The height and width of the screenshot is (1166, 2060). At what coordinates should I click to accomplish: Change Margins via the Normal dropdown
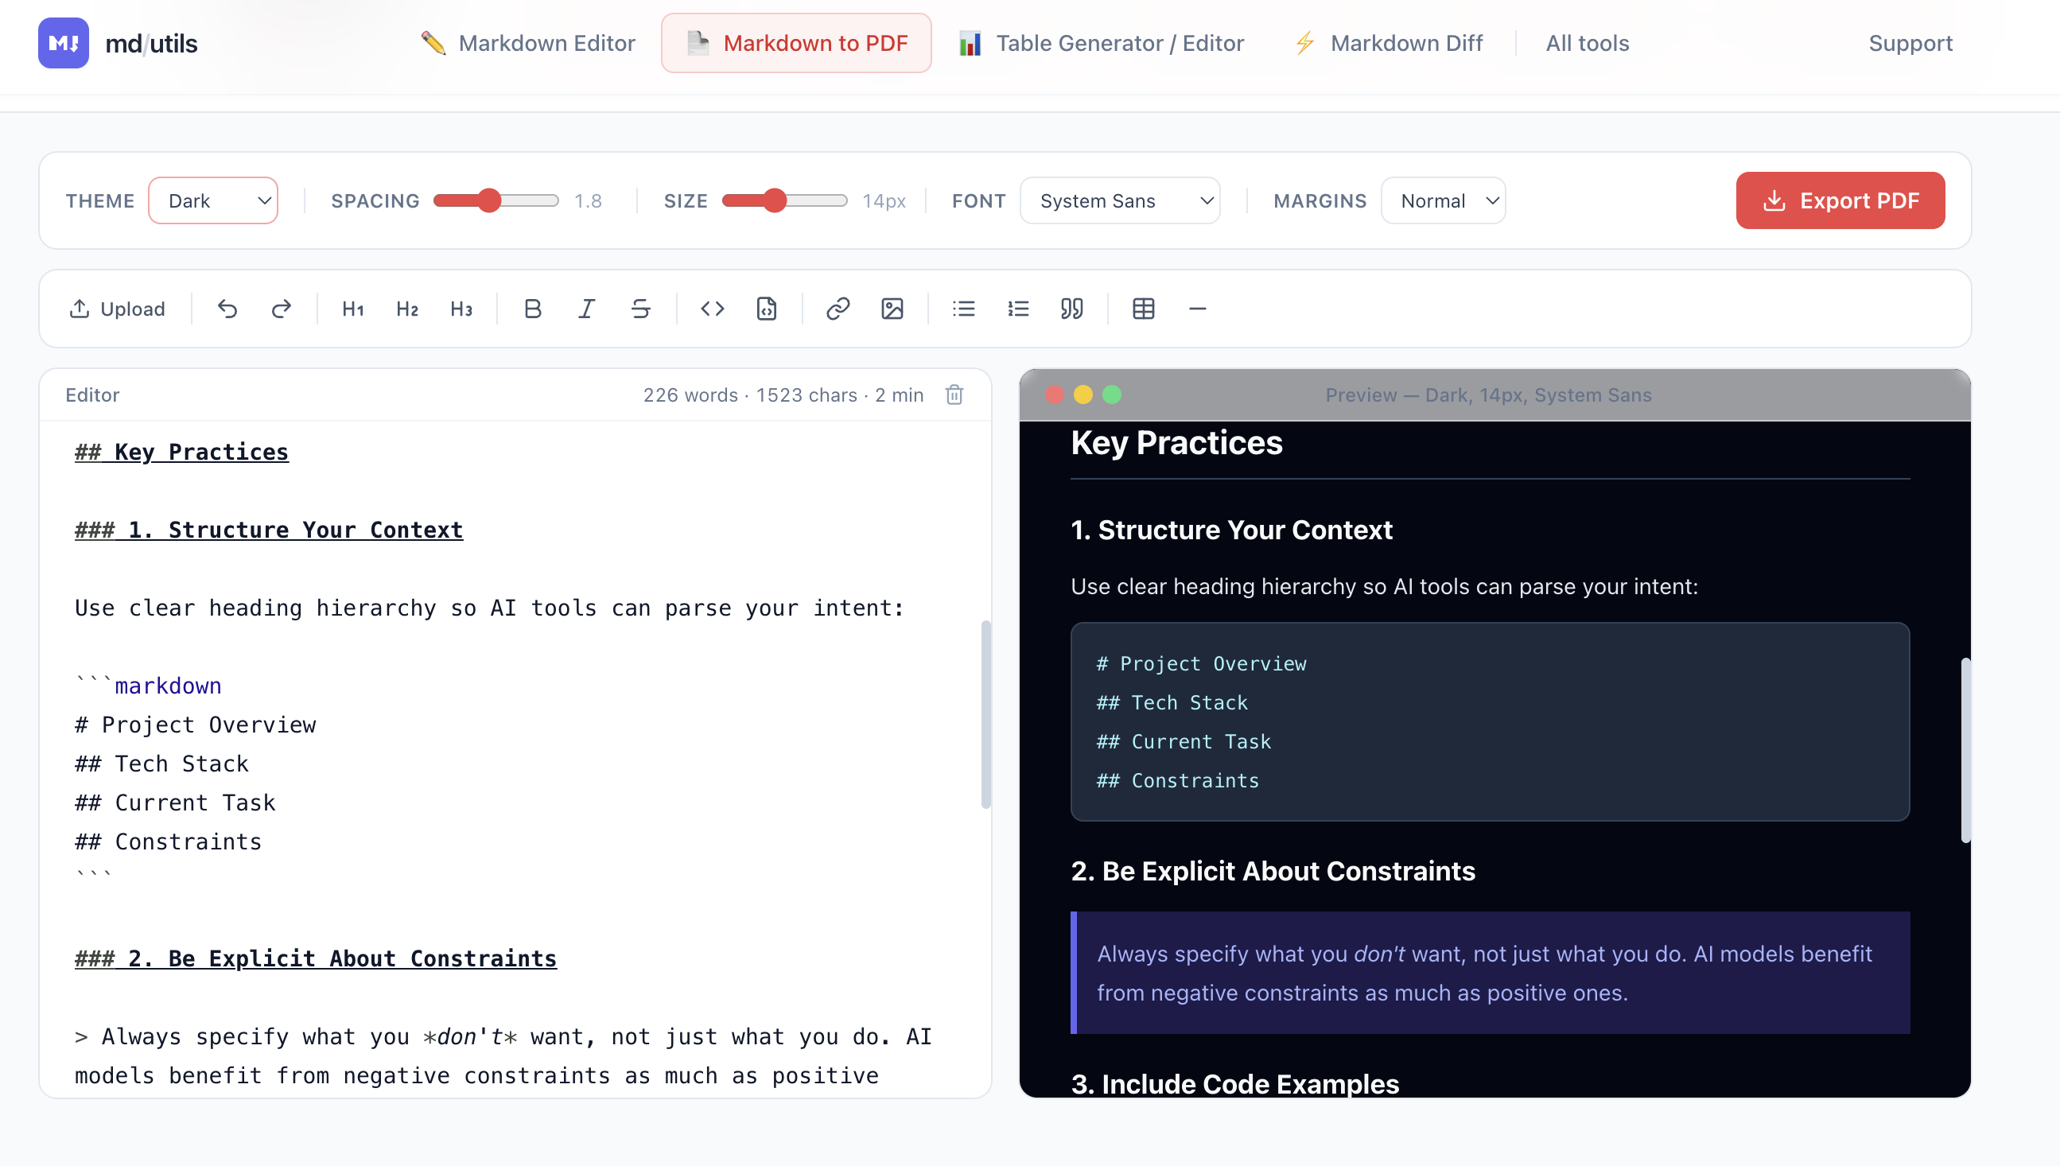coord(1443,200)
